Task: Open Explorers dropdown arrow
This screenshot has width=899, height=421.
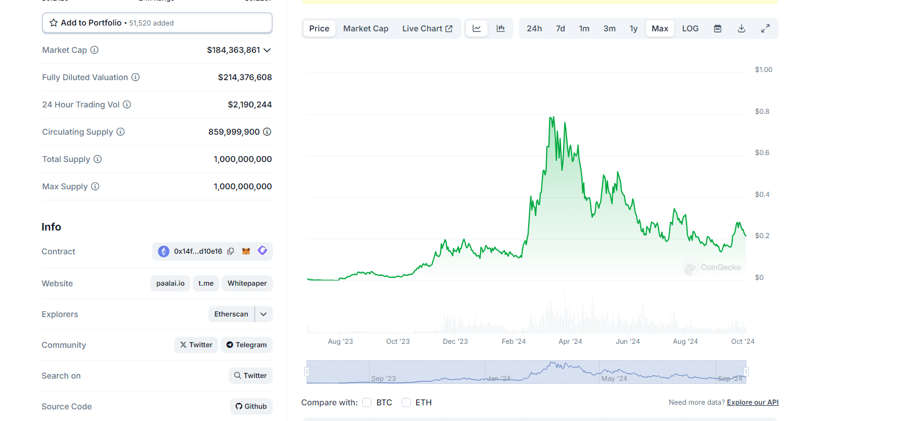Action: click(263, 314)
